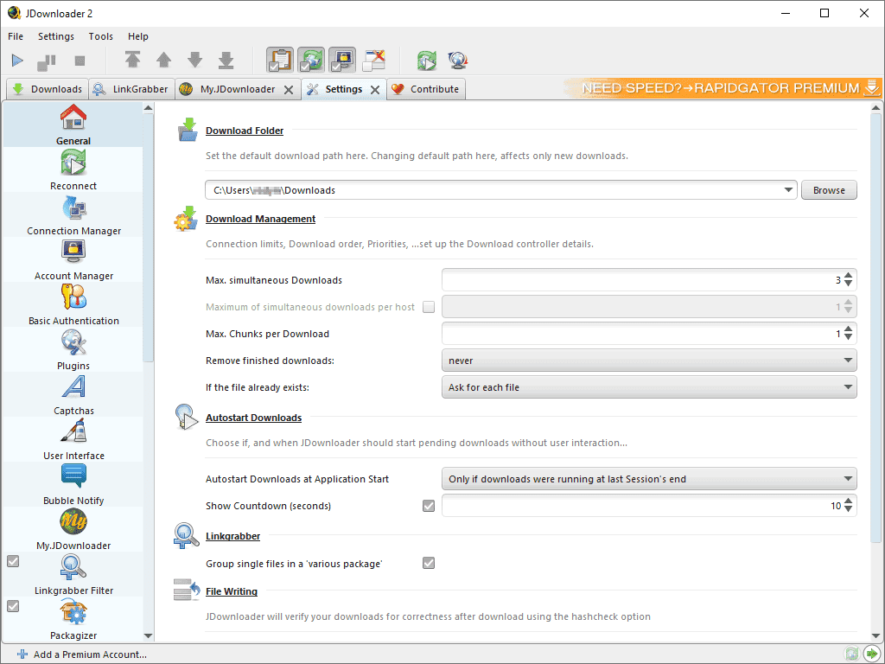
Task: Decrease Max simultaneous Downloads value
Action: [x=849, y=284]
